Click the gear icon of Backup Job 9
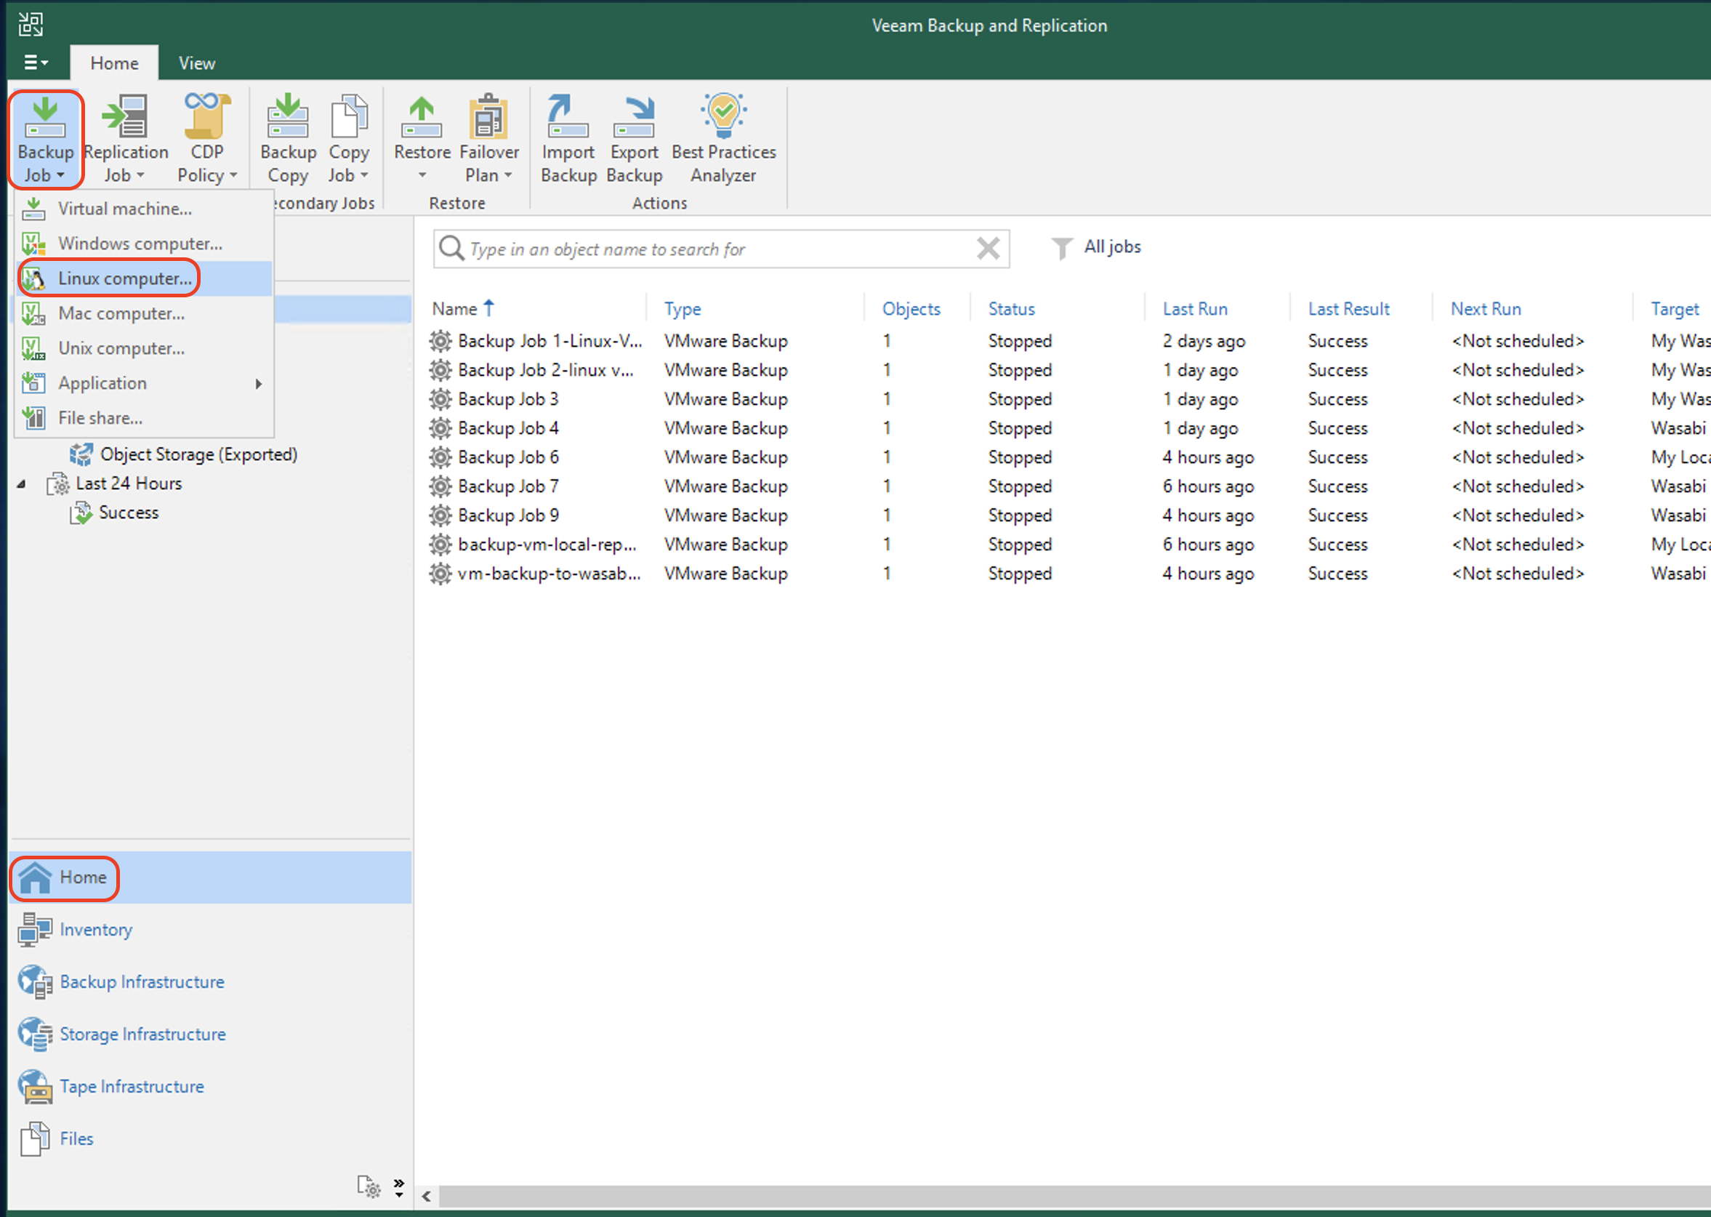The width and height of the screenshot is (1711, 1217). (440, 515)
